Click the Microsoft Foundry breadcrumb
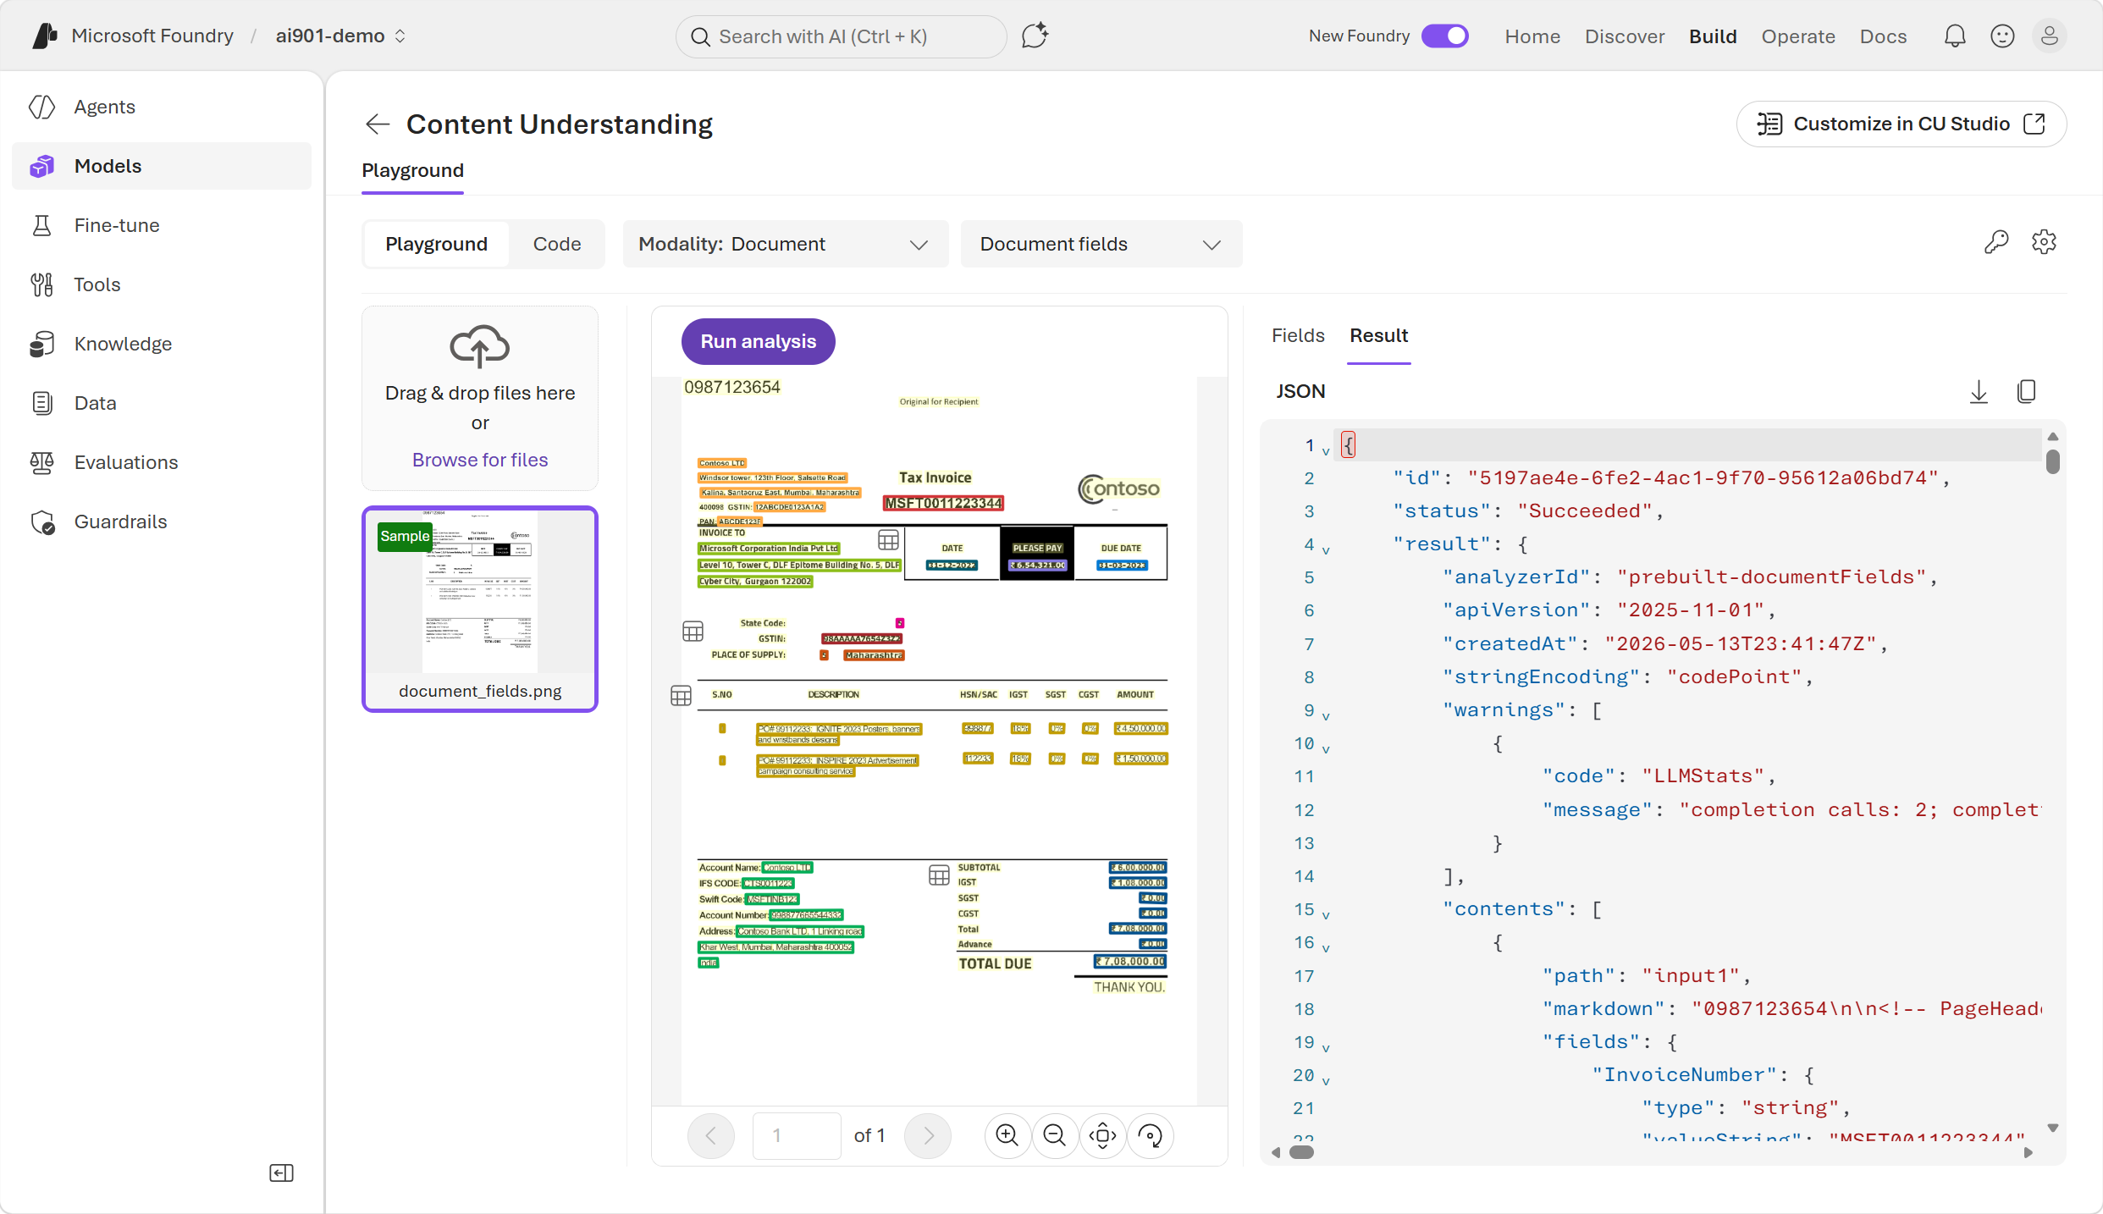Image resolution: width=2103 pixels, height=1214 pixels. point(152,36)
